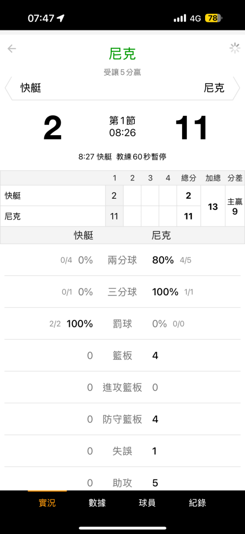Select the 快艇 team name in header
This screenshot has height=534, width=245.
(31, 88)
